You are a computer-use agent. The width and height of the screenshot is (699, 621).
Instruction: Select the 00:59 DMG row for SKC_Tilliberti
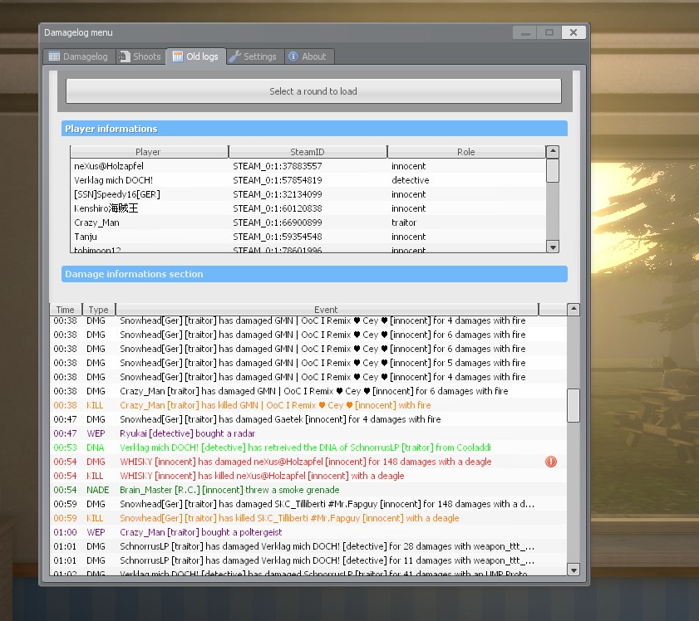308,504
